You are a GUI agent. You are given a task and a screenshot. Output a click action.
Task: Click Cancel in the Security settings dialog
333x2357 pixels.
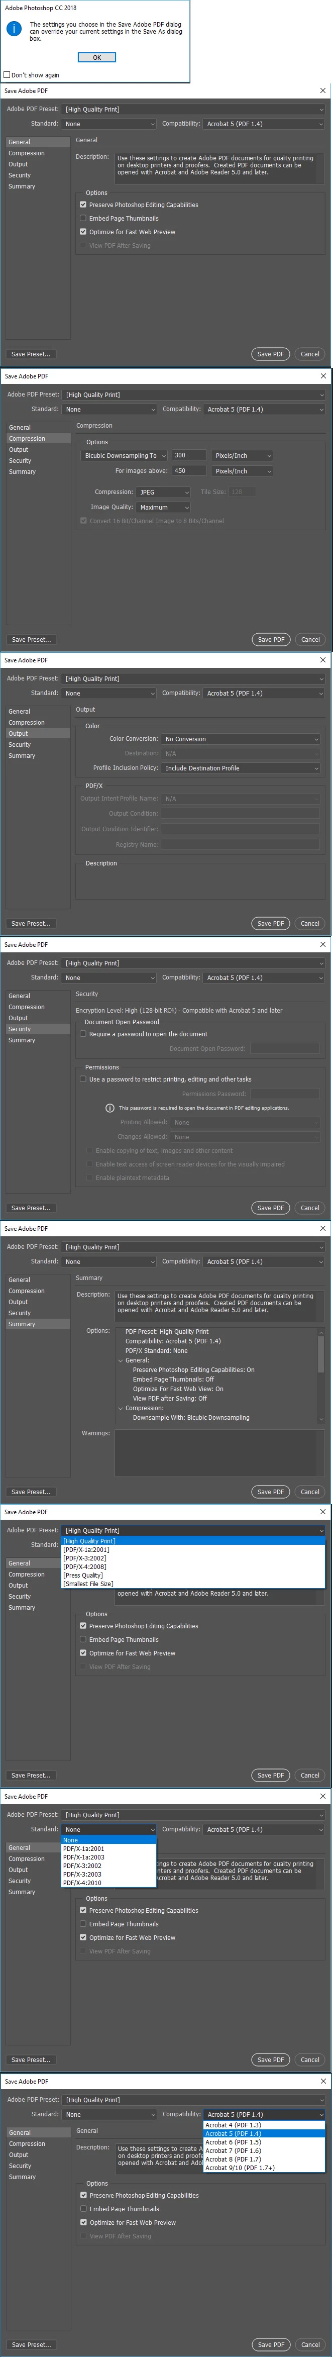coord(310,1208)
